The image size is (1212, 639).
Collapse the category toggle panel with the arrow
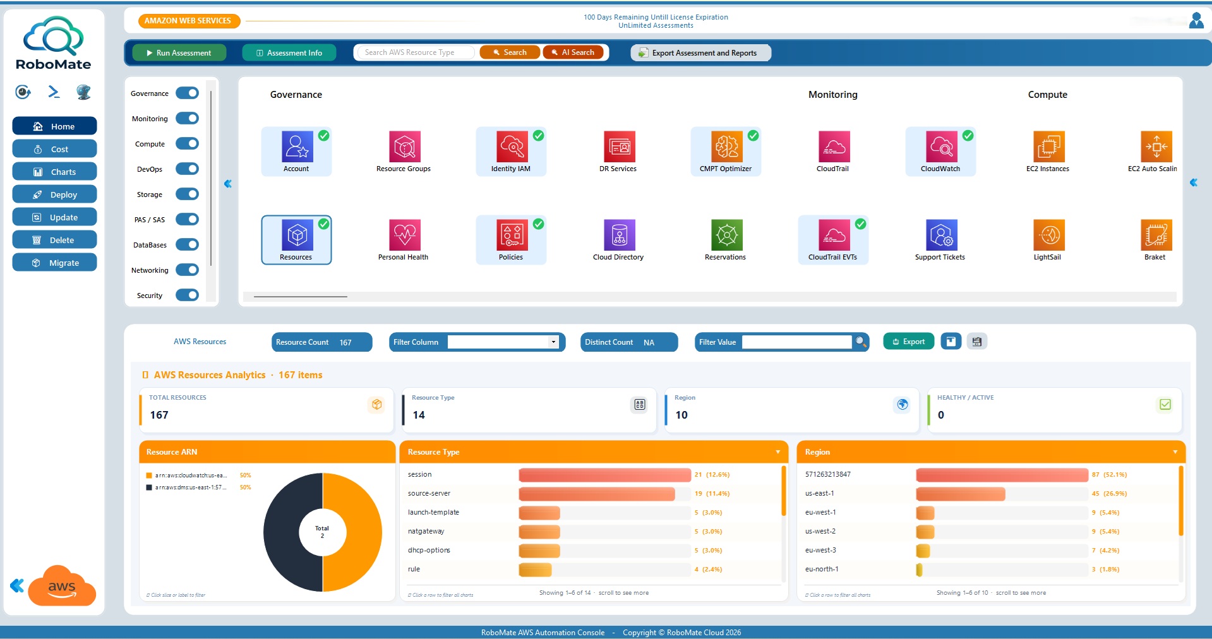point(228,184)
